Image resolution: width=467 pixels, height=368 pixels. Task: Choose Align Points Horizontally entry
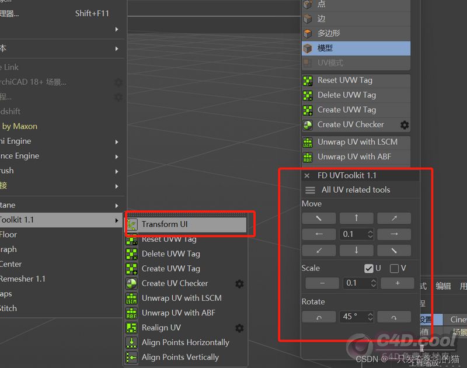point(186,342)
